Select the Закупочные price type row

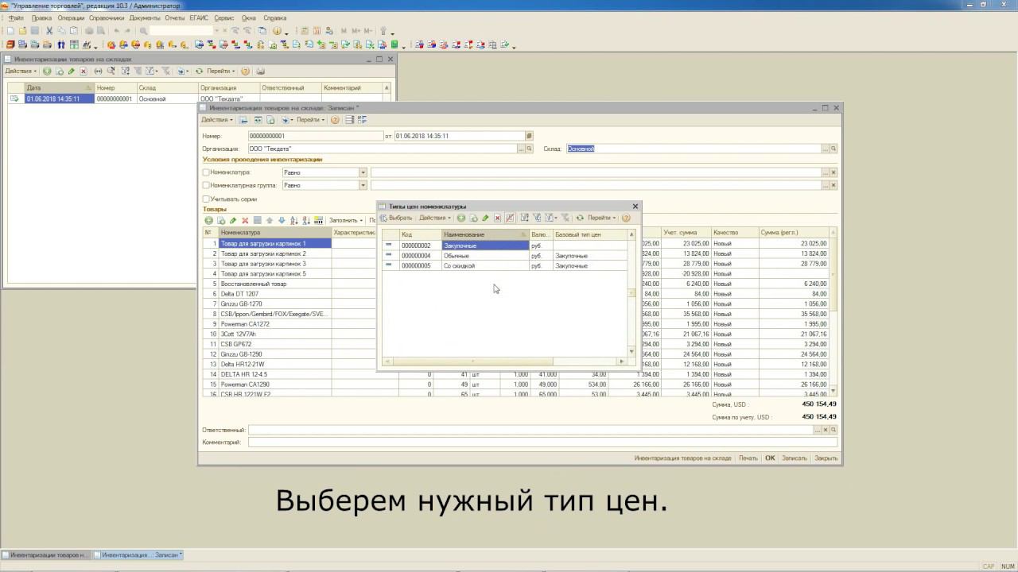click(505, 245)
